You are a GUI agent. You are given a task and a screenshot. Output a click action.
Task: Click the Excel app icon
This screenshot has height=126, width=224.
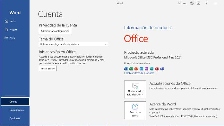[x=131, y=69]
